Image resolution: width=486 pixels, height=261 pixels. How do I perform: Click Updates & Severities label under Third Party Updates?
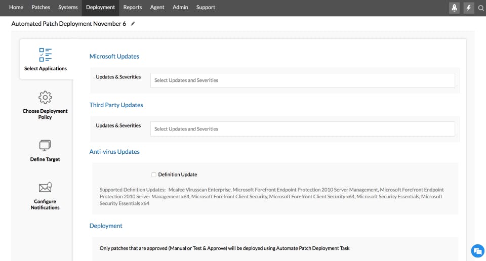[x=118, y=125]
